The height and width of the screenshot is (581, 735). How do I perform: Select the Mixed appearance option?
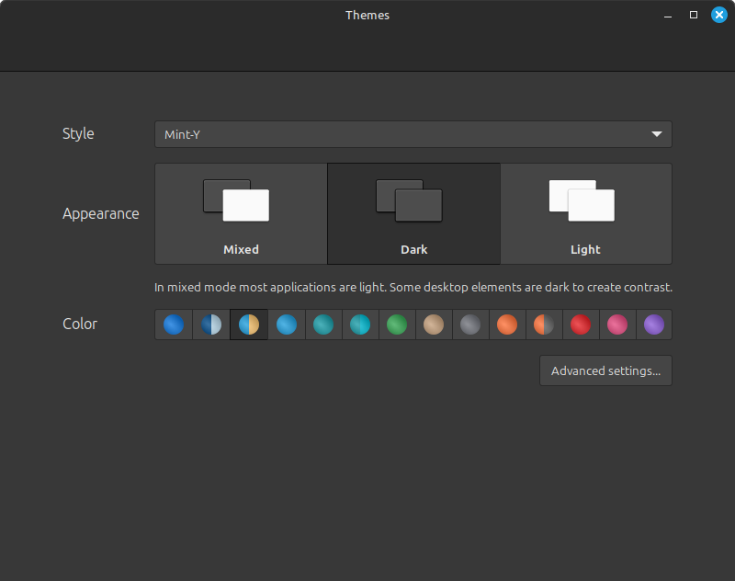point(241,213)
